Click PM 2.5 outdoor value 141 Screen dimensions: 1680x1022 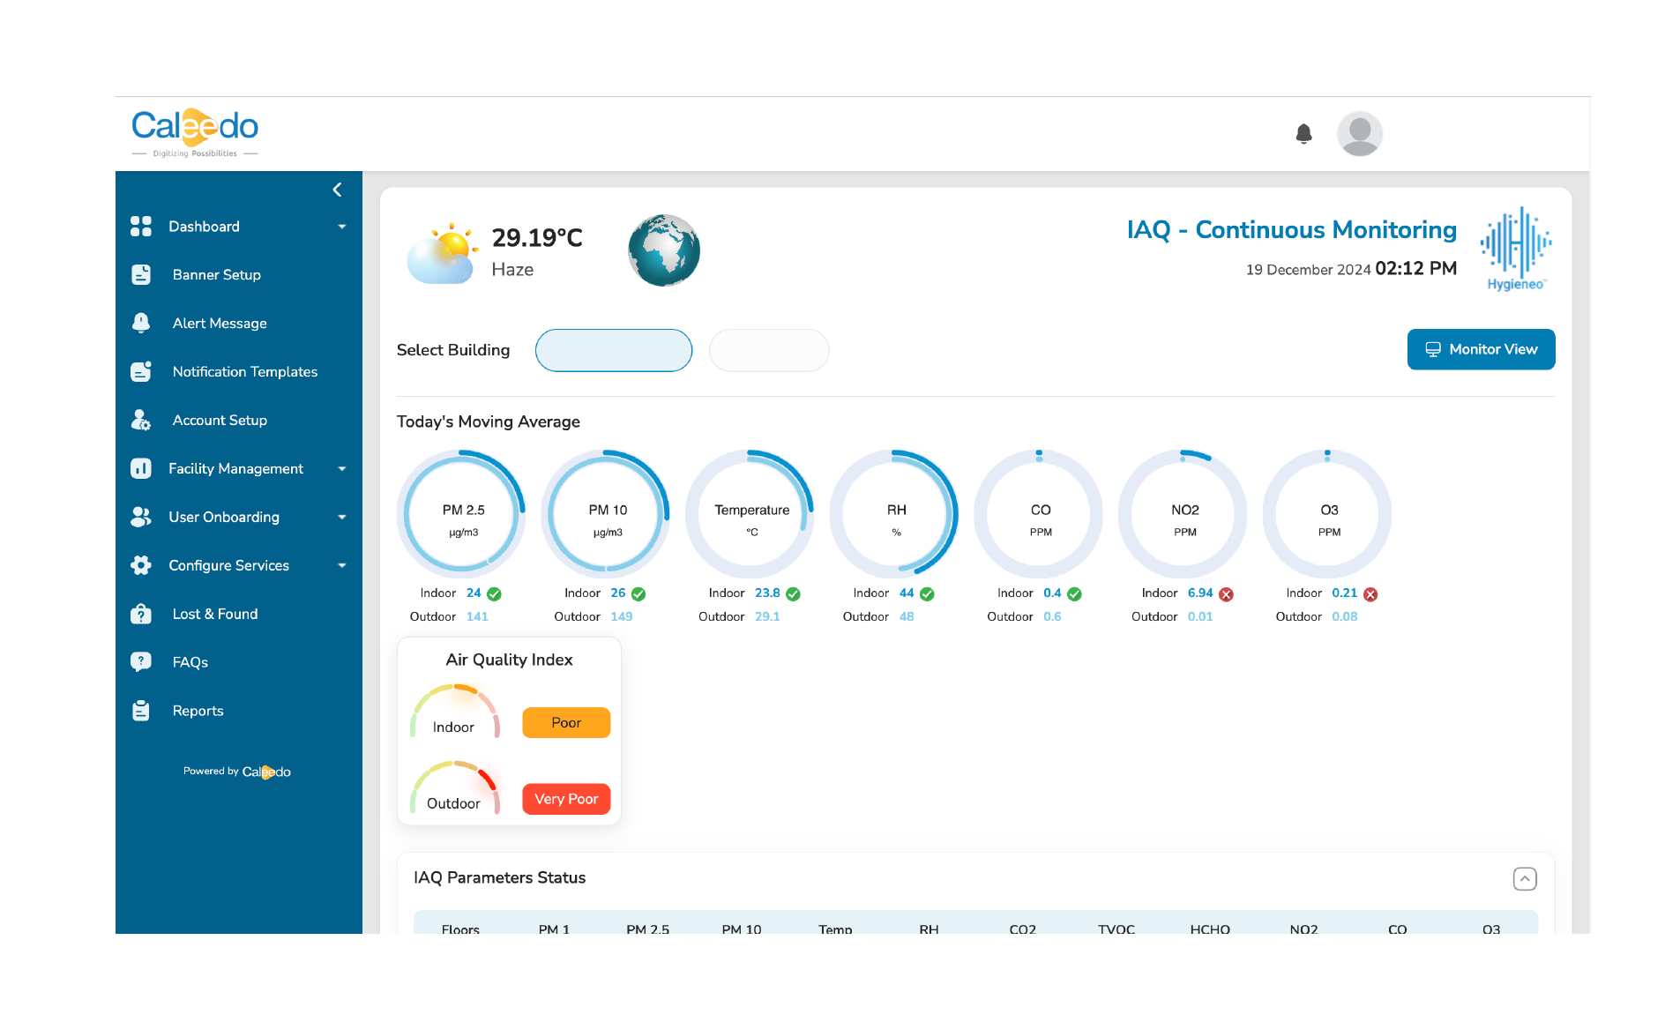(477, 616)
